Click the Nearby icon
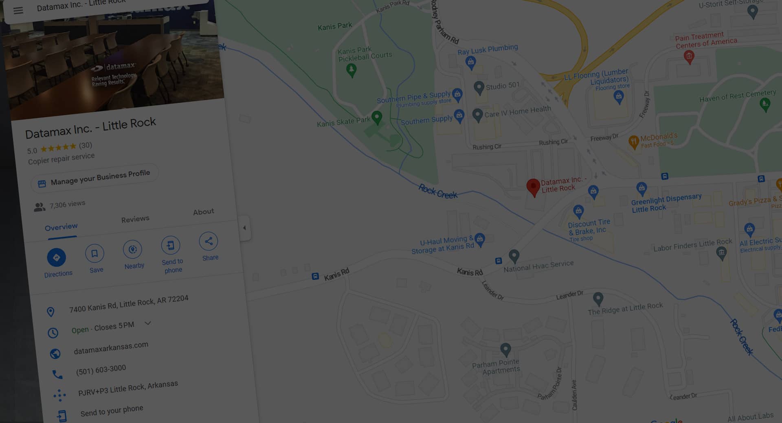 [x=132, y=249]
